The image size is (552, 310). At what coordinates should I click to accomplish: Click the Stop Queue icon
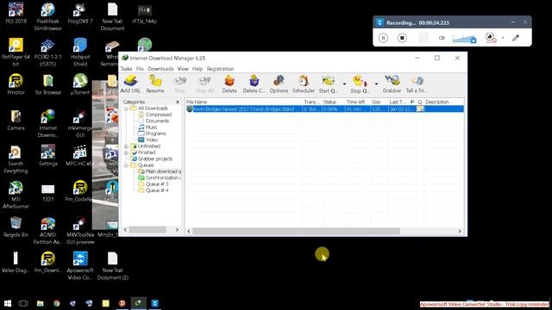click(x=360, y=84)
